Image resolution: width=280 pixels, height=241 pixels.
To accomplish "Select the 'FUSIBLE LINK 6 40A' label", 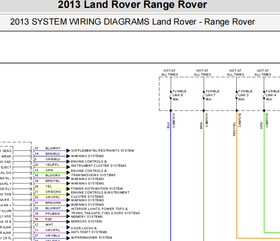I will pyautogui.click(x=180, y=95).
